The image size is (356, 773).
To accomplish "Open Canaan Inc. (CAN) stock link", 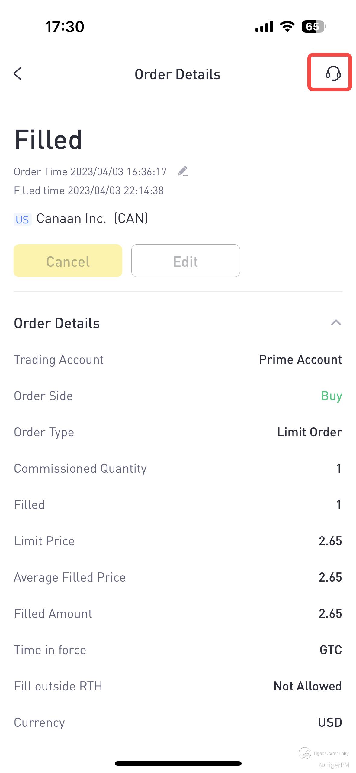I will (92, 218).
